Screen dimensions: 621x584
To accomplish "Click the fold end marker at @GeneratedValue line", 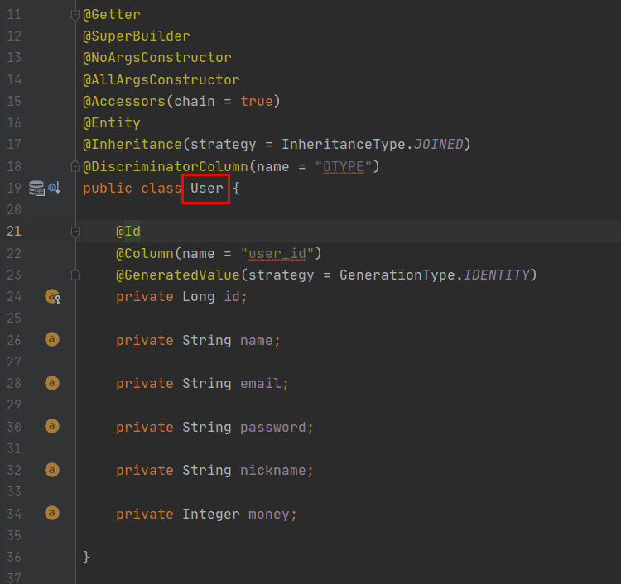I will [75, 275].
